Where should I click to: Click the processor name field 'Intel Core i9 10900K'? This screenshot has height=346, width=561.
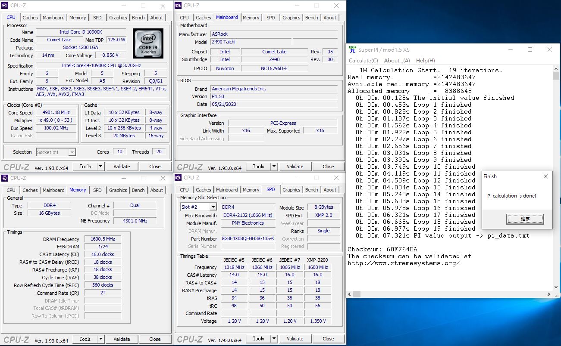tap(81, 32)
